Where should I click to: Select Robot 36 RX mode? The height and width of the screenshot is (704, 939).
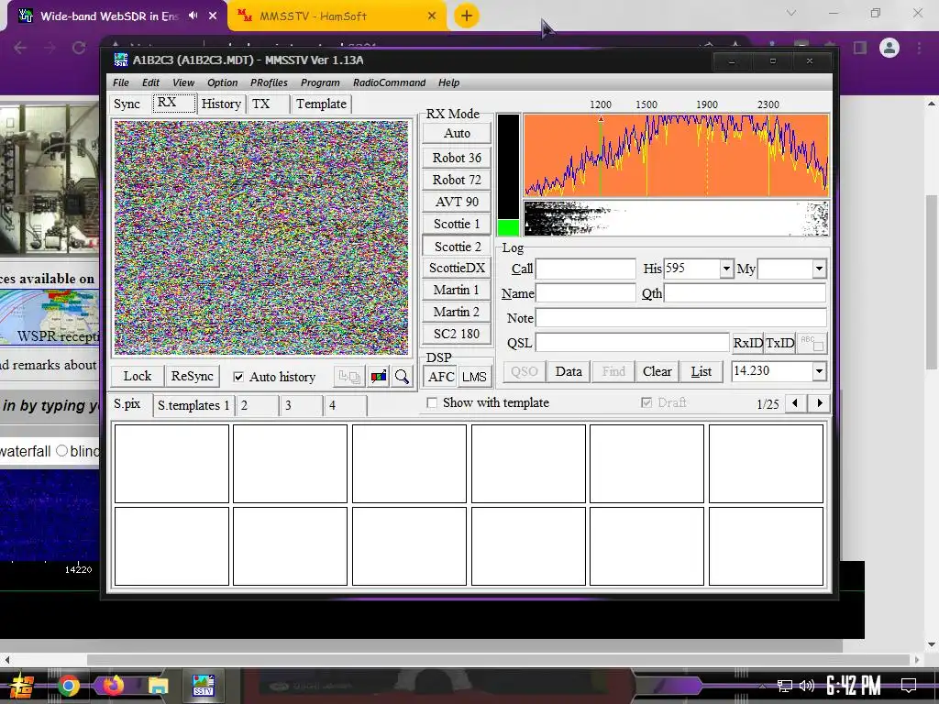click(x=457, y=158)
